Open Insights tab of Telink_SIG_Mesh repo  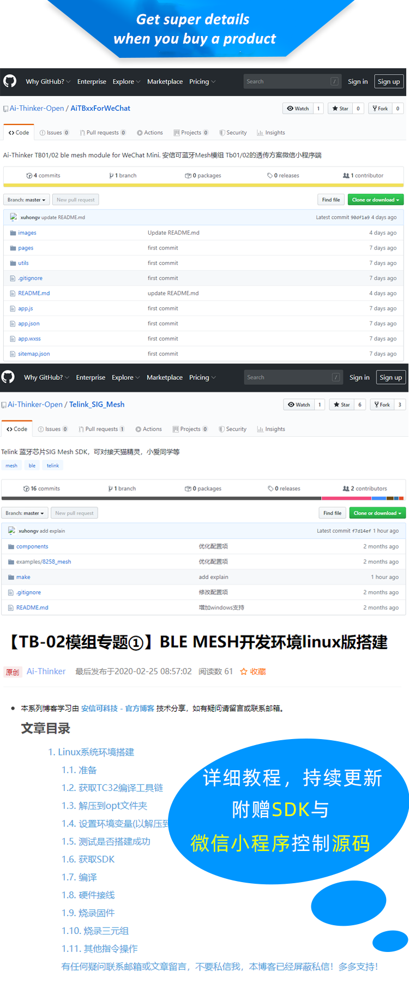click(x=271, y=429)
